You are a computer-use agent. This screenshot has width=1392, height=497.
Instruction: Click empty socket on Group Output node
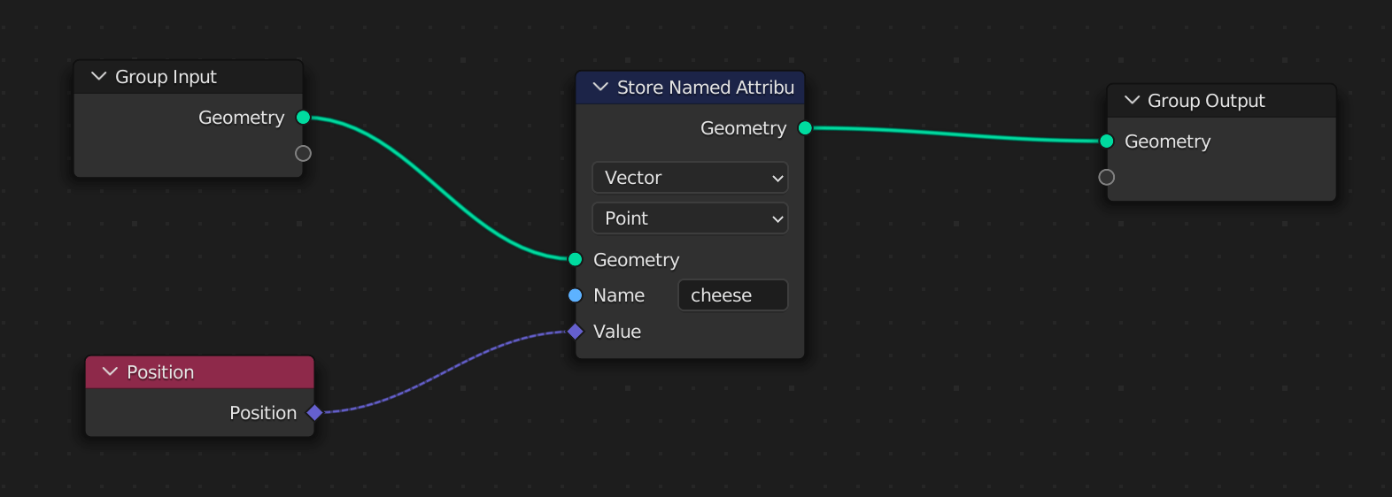1107,177
